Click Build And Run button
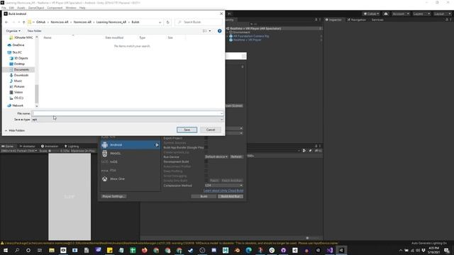This screenshot has height=255, width=454. [231, 196]
